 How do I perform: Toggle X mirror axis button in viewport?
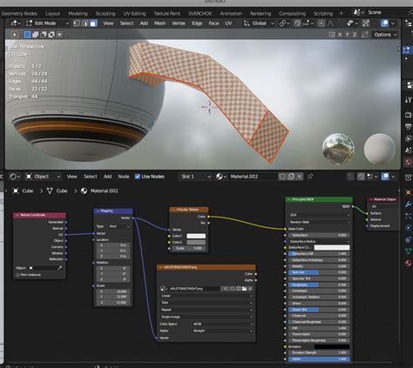pyautogui.click(x=340, y=35)
